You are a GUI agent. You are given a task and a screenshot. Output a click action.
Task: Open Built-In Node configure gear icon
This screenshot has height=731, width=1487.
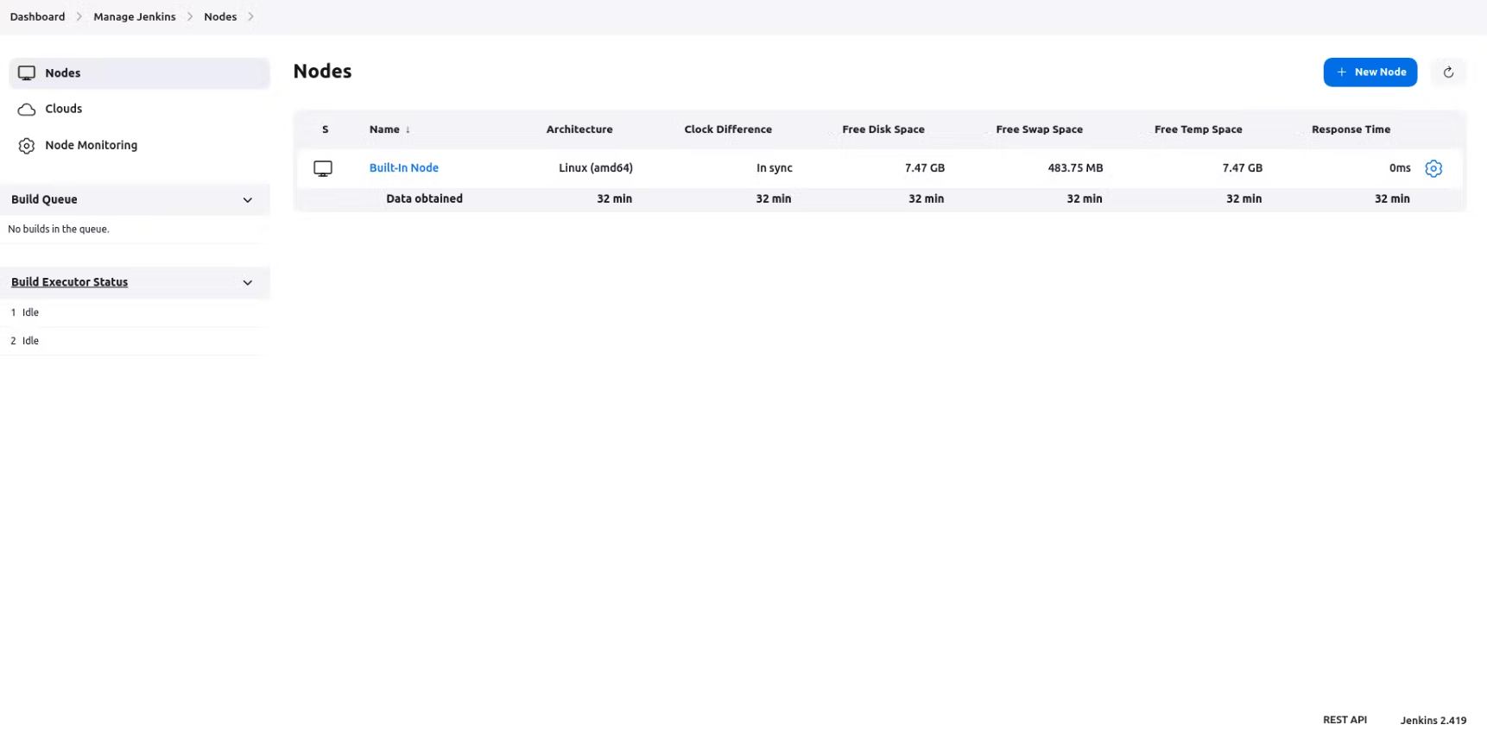[x=1433, y=168]
